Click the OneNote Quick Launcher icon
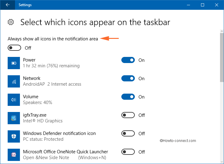Image resolution: width=224 pixels, height=164 pixels. pos(14,155)
